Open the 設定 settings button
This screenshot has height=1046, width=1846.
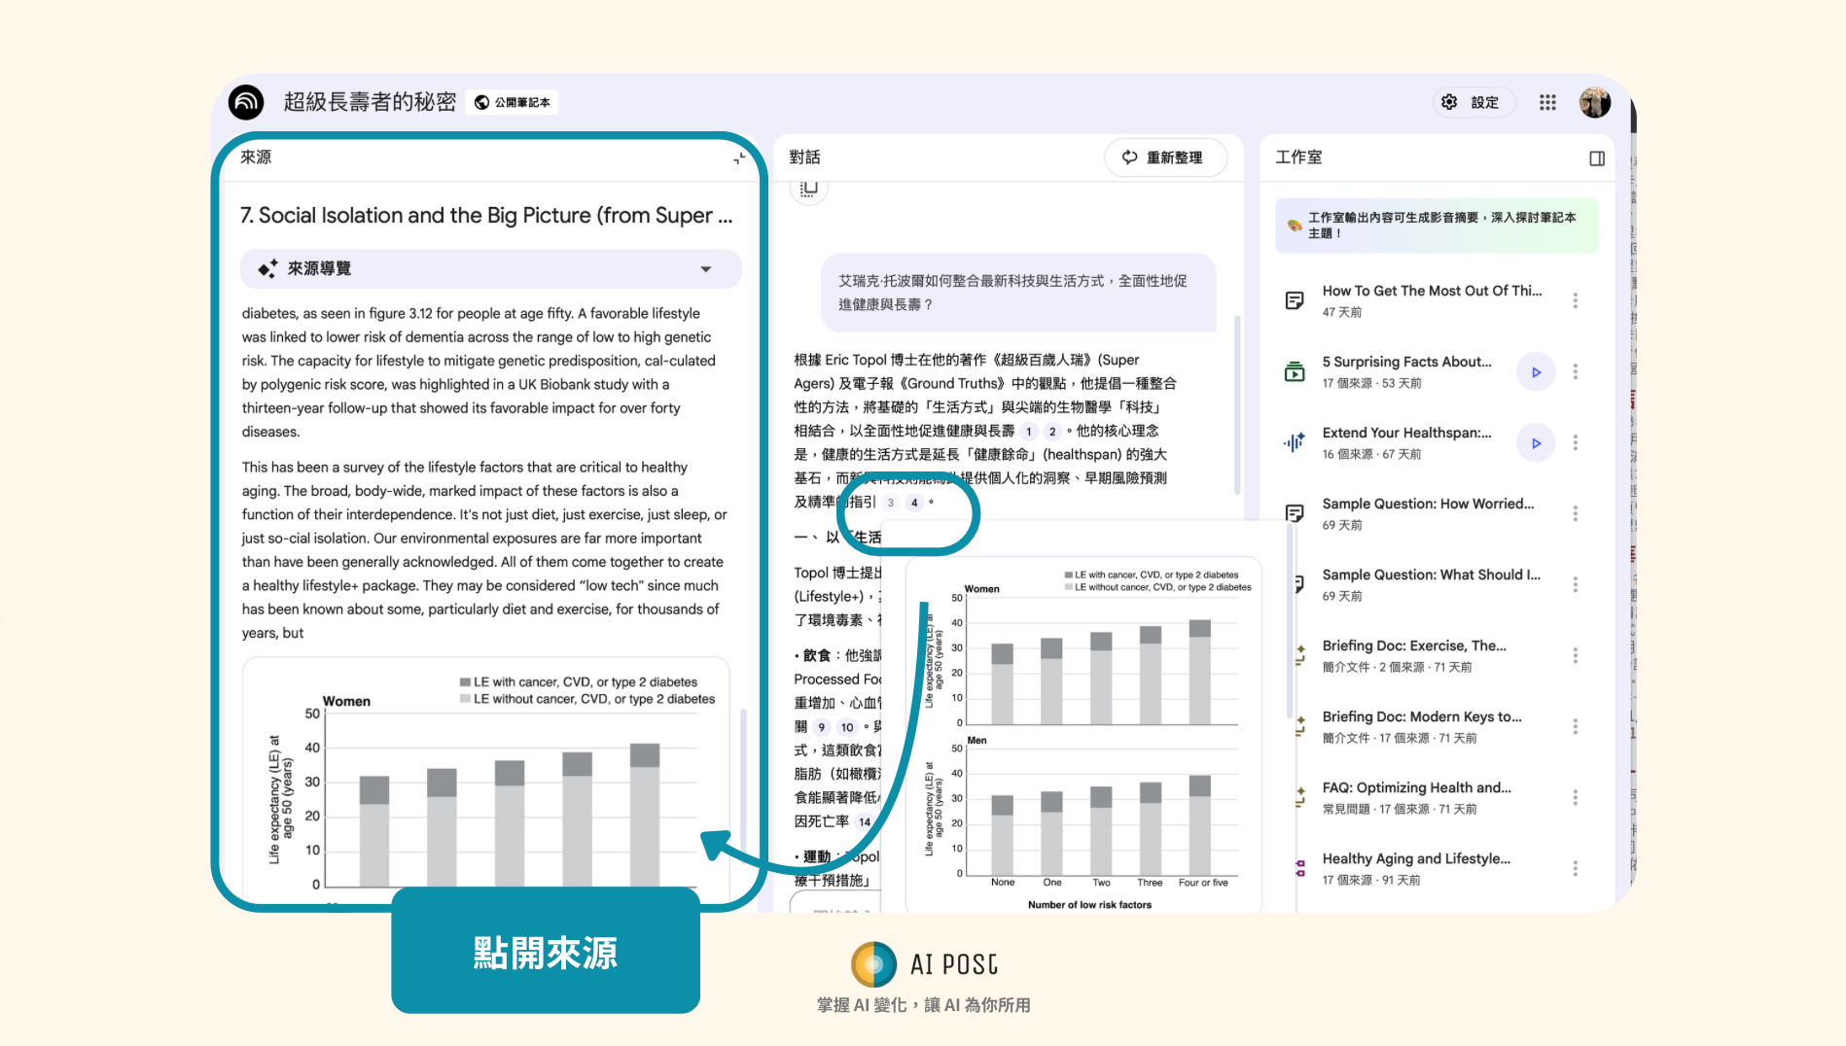tap(1473, 102)
